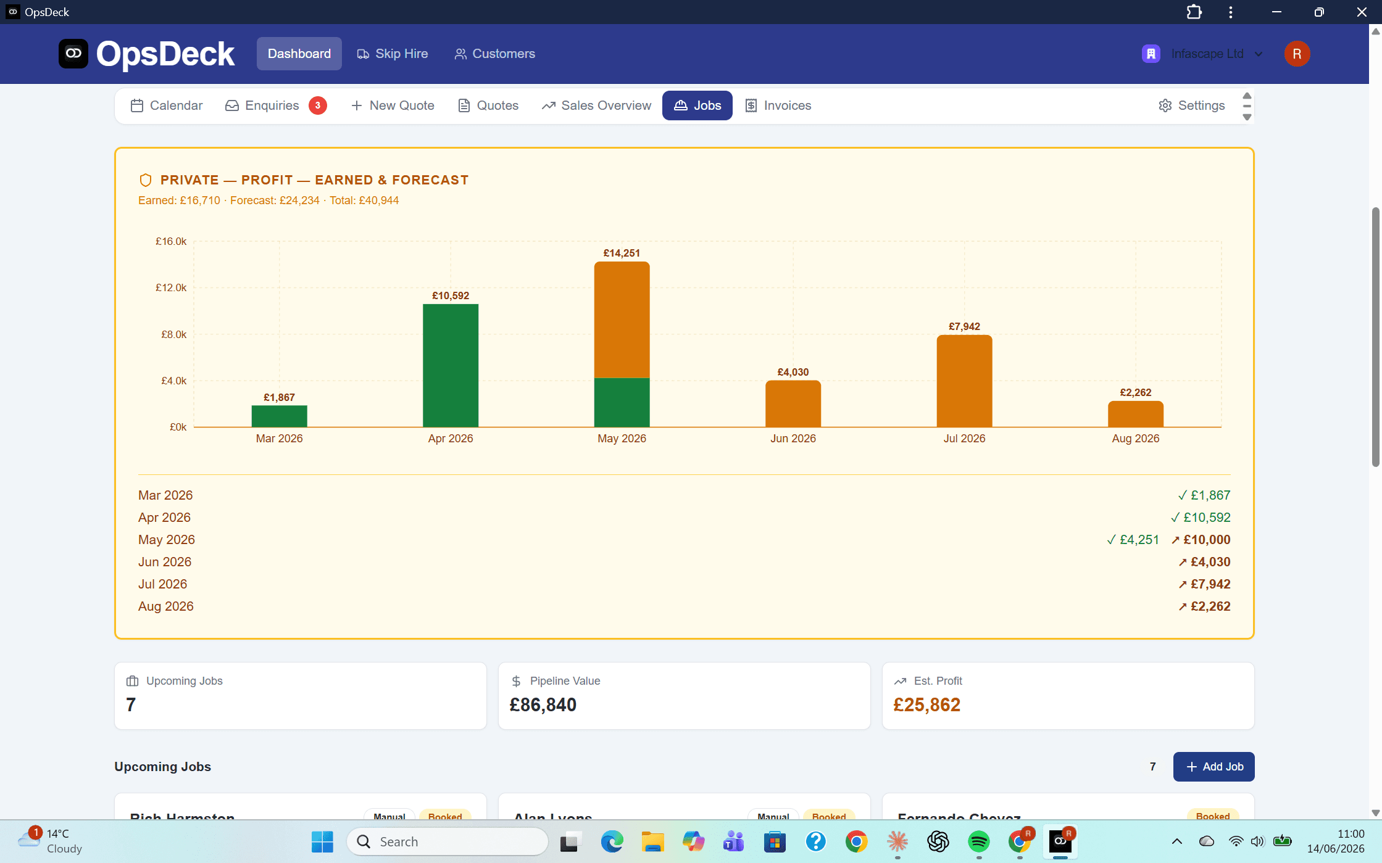Image resolution: width=1382 pixels, height=863 pixels.
Task: Open the Invoices tab
Action: pos(778,105)
